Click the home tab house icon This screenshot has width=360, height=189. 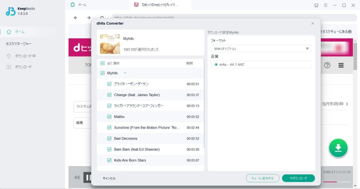[73, 5]
